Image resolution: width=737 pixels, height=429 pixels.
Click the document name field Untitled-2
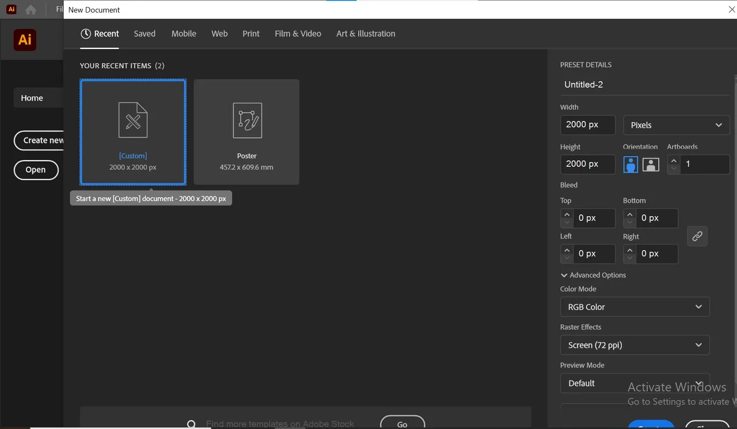644,85
